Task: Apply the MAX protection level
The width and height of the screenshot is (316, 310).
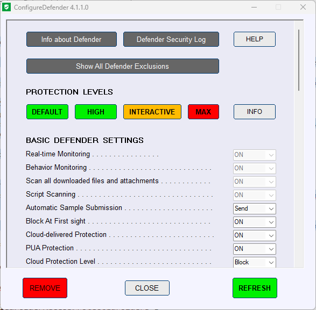Action: pyautogui.click(x=203, y=112)
